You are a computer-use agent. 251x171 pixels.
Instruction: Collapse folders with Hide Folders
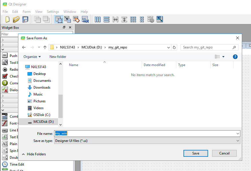[x=34, y=154]
